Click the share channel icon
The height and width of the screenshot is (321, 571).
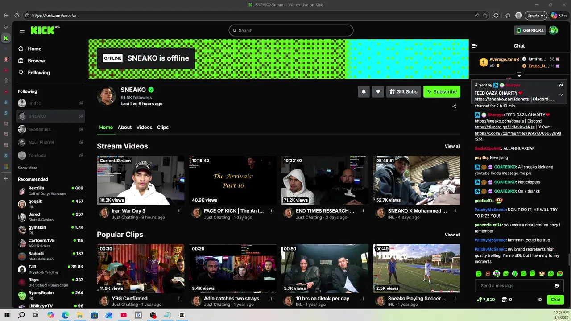pos(454,106)
